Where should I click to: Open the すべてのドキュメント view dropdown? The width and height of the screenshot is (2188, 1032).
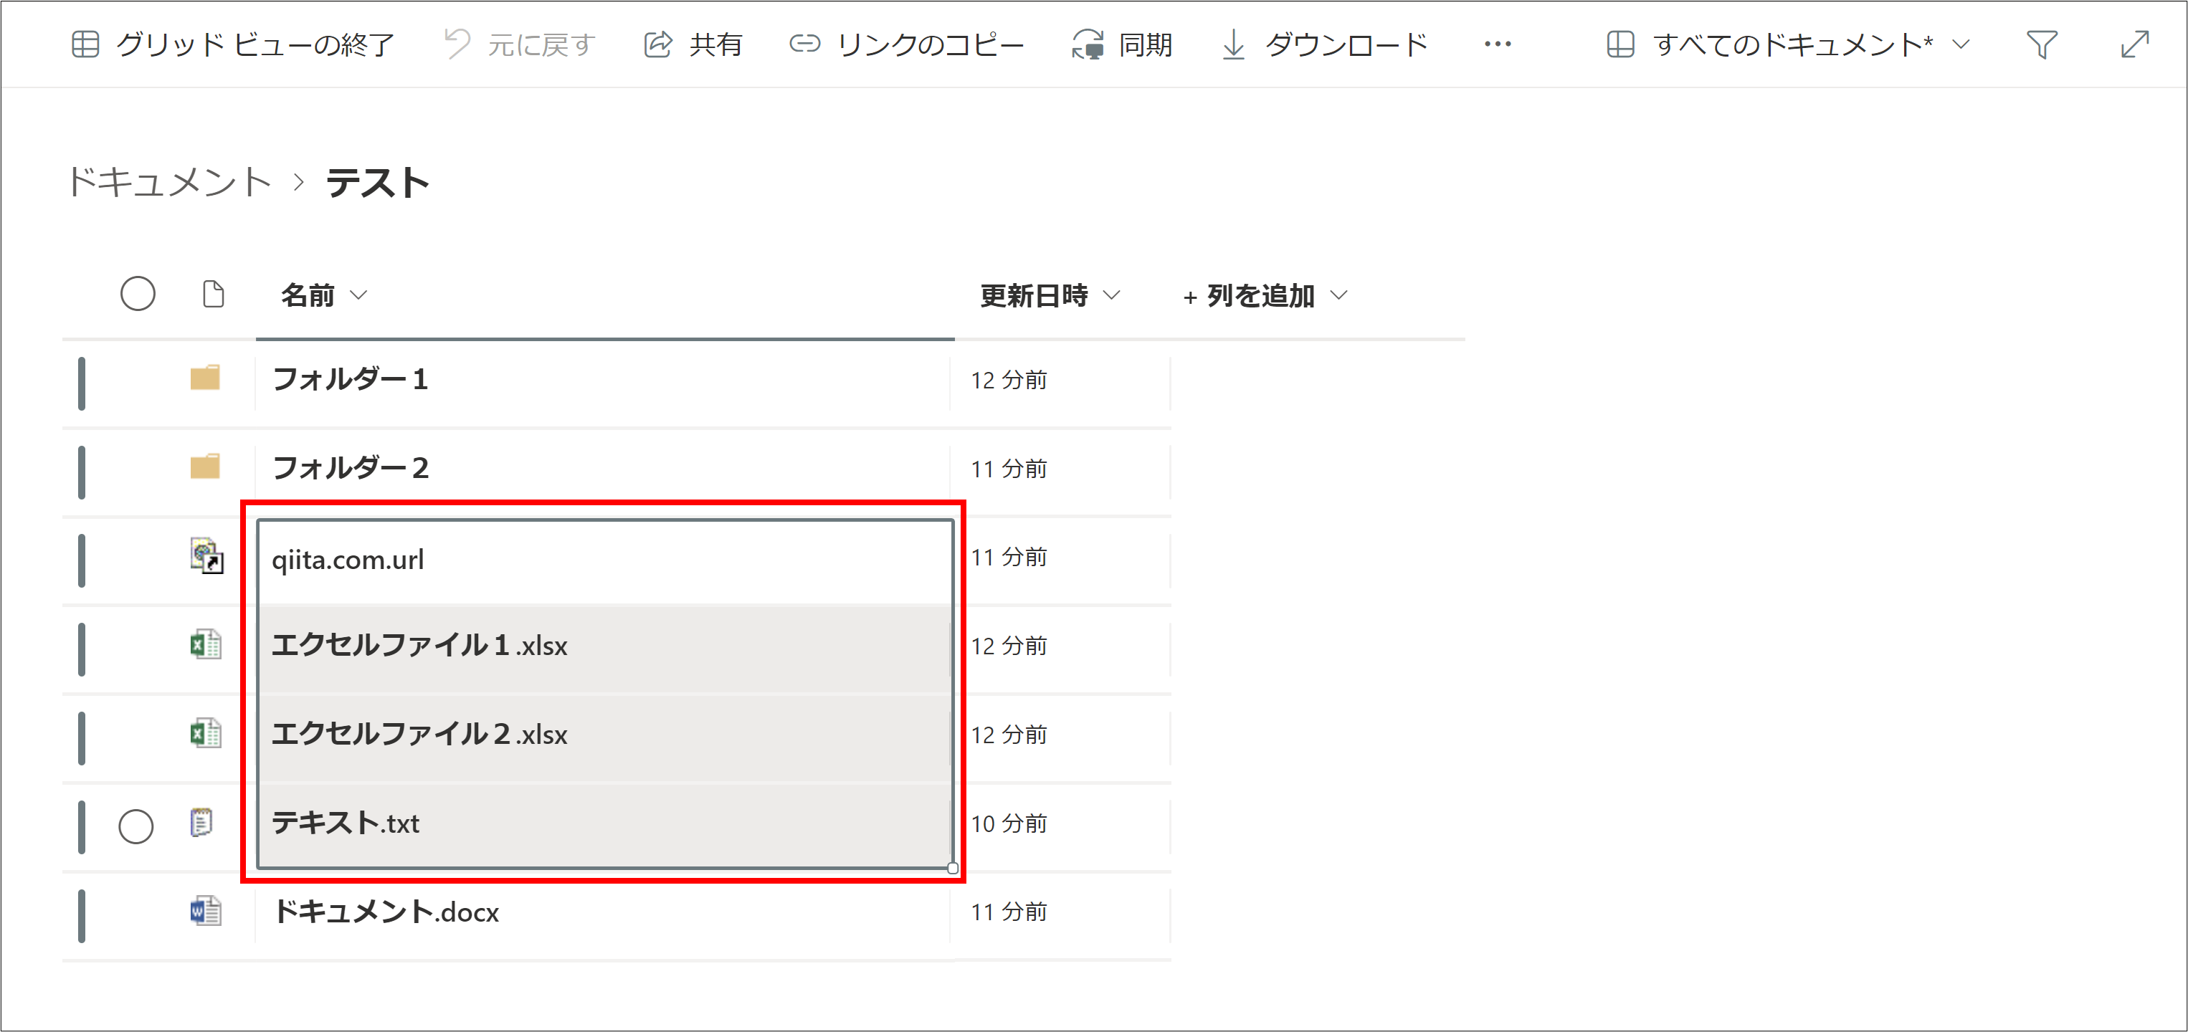click(x=1791, y=44)
